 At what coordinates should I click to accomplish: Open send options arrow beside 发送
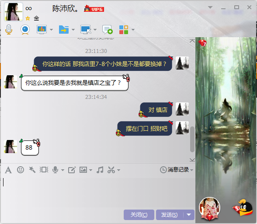[x=189, y=215]
